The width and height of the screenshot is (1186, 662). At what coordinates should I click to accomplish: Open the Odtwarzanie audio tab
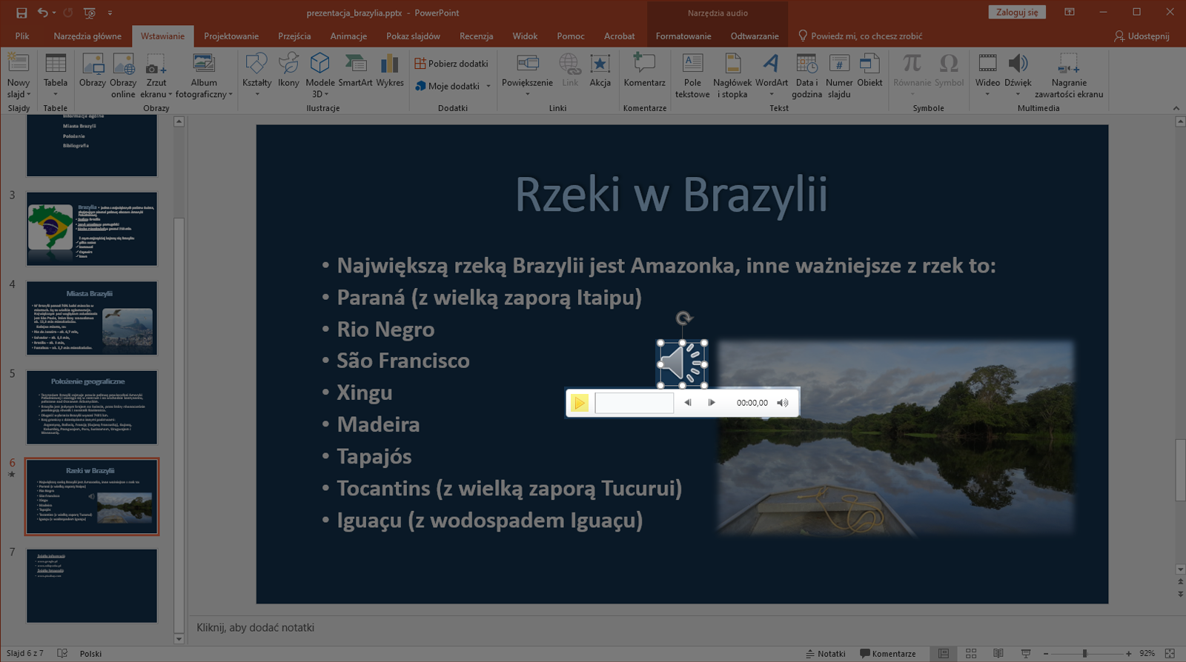click(x=755, y=36)
